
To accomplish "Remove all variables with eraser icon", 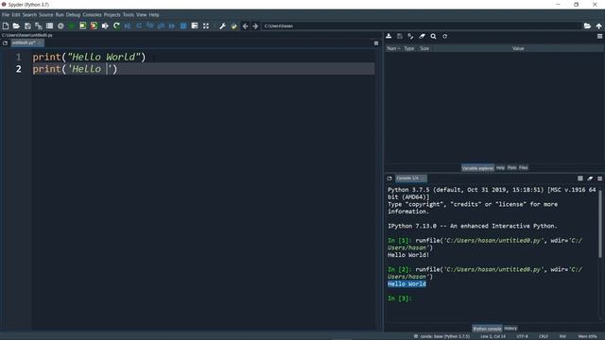I will (x=423, y=36).
